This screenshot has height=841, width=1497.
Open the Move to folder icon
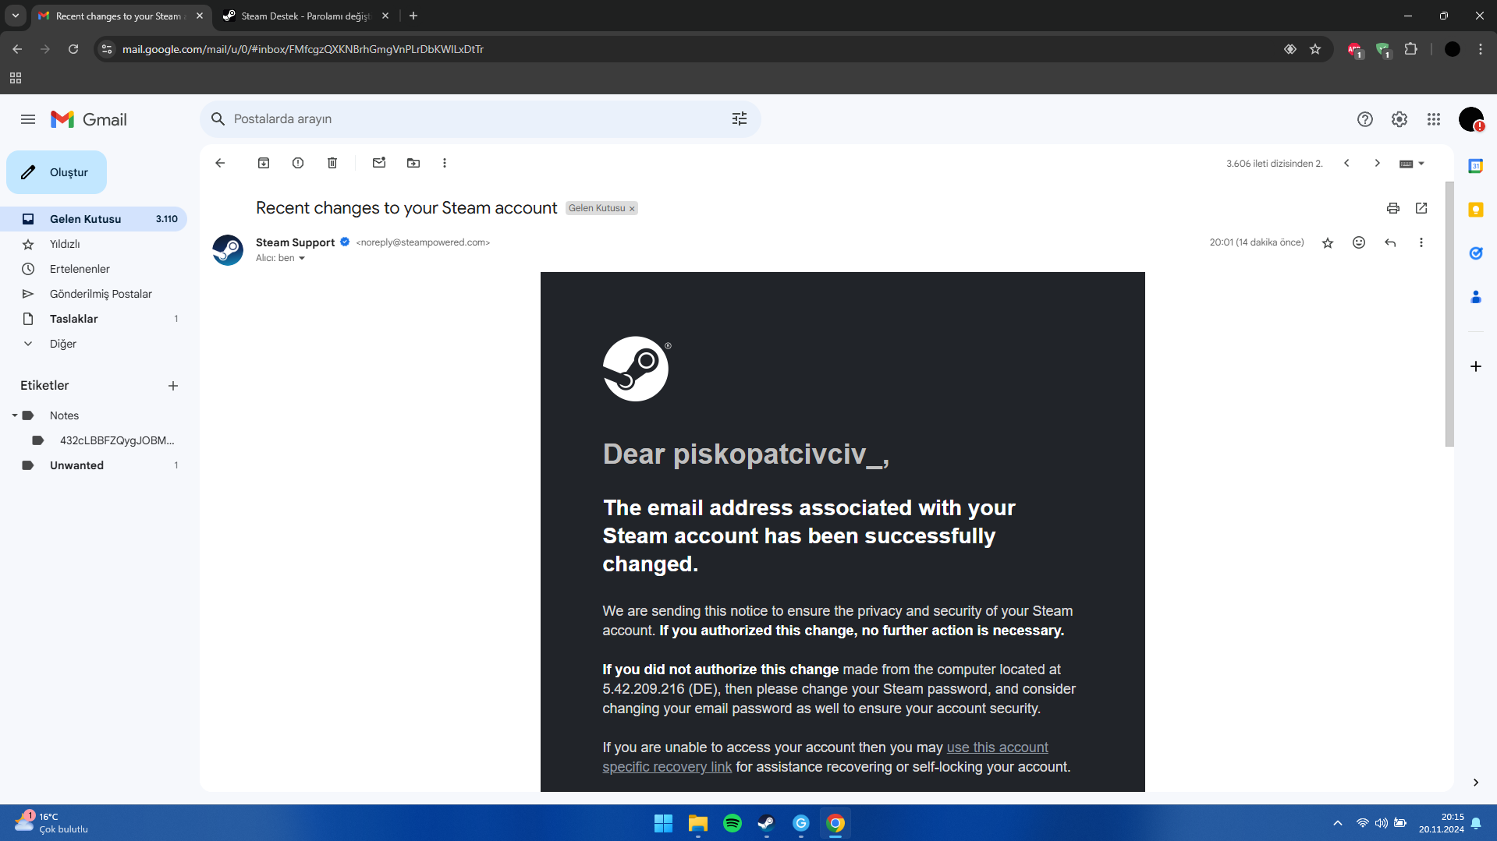tap(413, 163)
